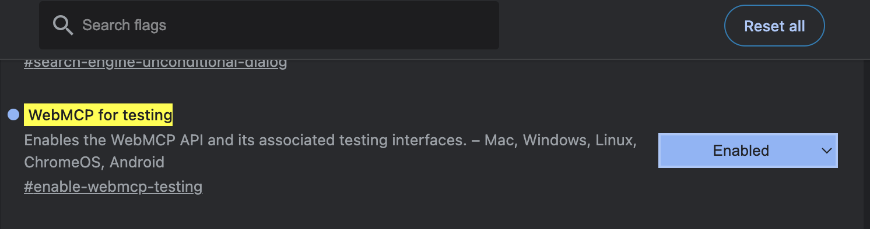Click the WebMCP API description text
870x229 pixels.
tap(330, 151)
